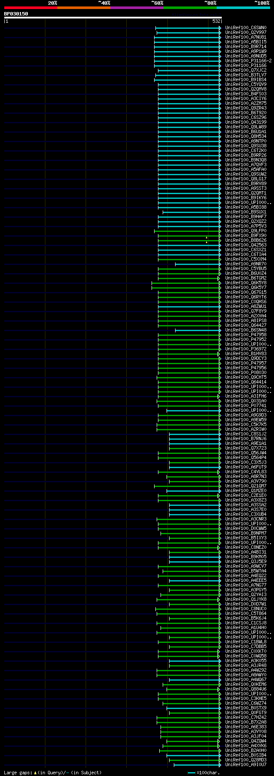Click hit label UniRef100_Q67G15

point(246,292)
